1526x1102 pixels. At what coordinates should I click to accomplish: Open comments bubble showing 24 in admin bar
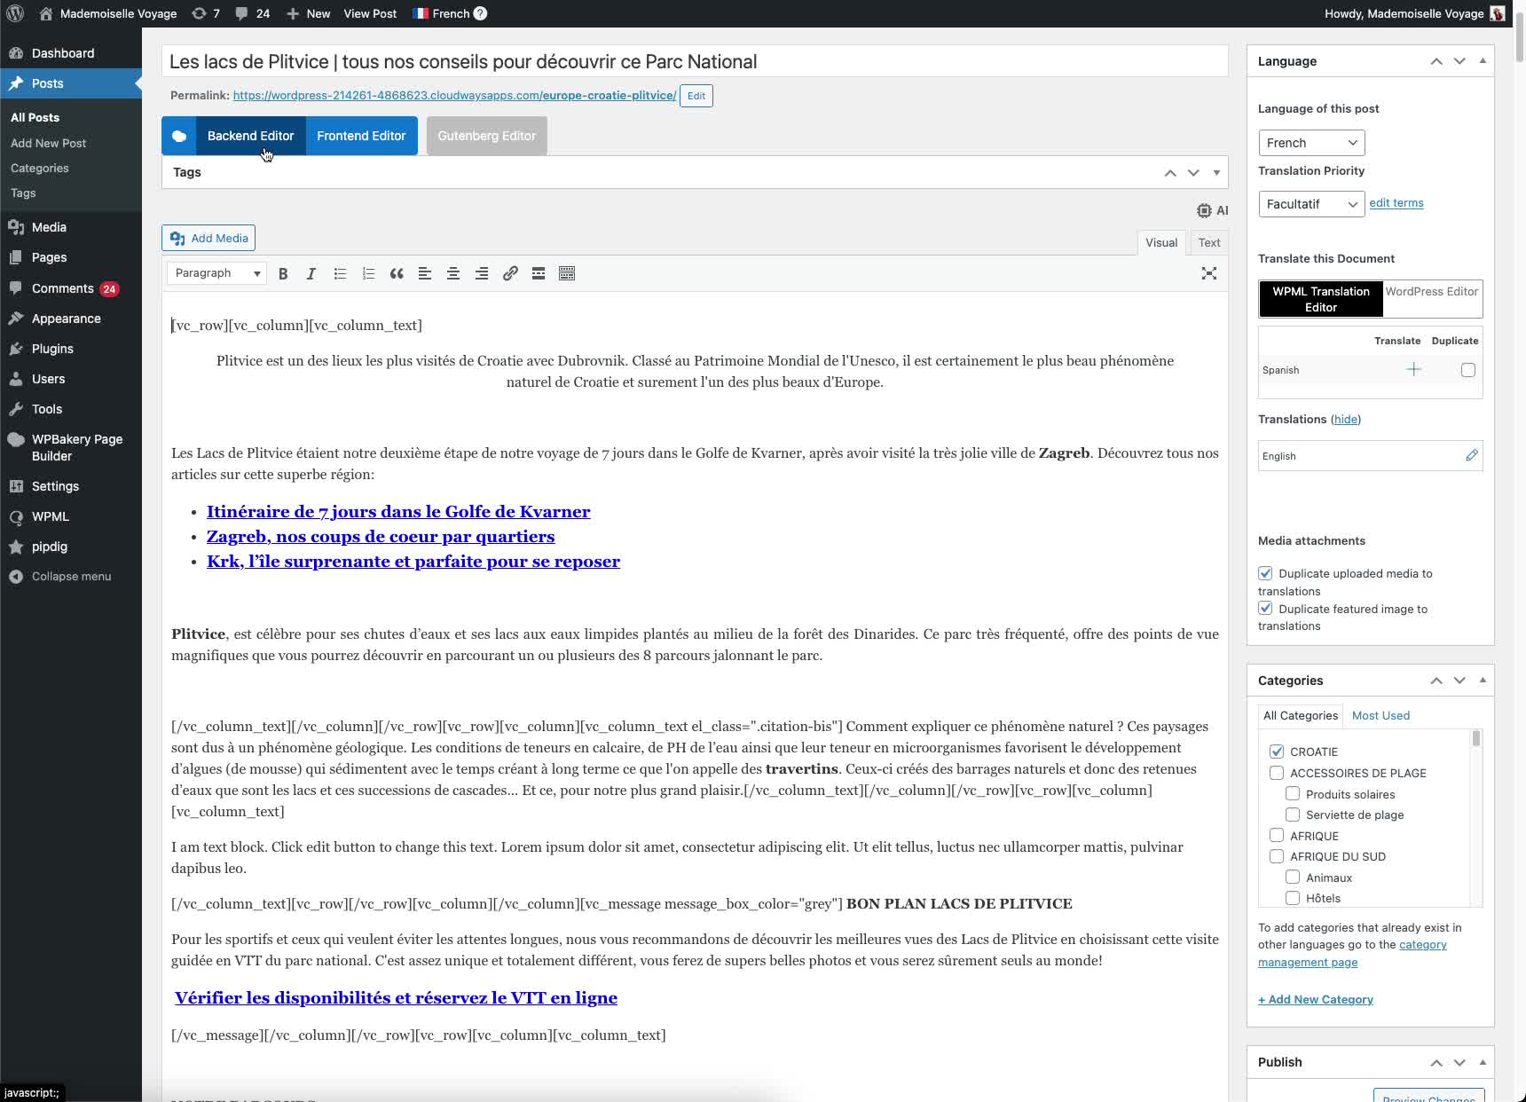tap(253, 13)
